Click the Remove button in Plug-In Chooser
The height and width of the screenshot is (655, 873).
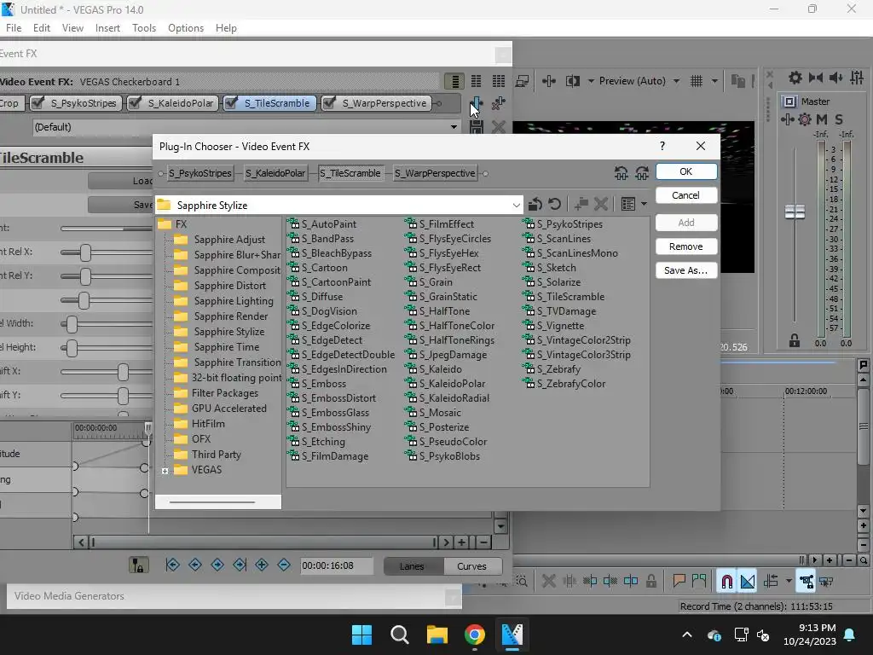pyautogui.click(x=686, y=246)
